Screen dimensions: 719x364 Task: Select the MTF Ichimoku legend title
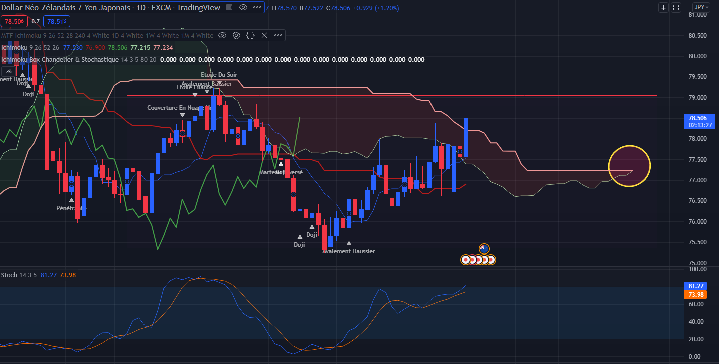tap(107, 35)
